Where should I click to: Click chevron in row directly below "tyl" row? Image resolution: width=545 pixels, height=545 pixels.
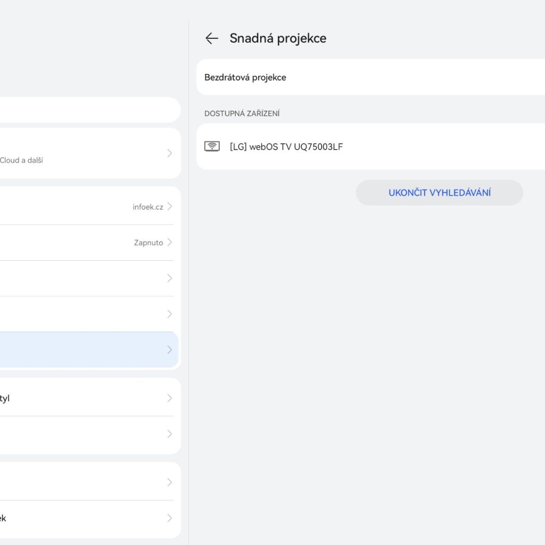pyautogui.click(x=169, y=434)
